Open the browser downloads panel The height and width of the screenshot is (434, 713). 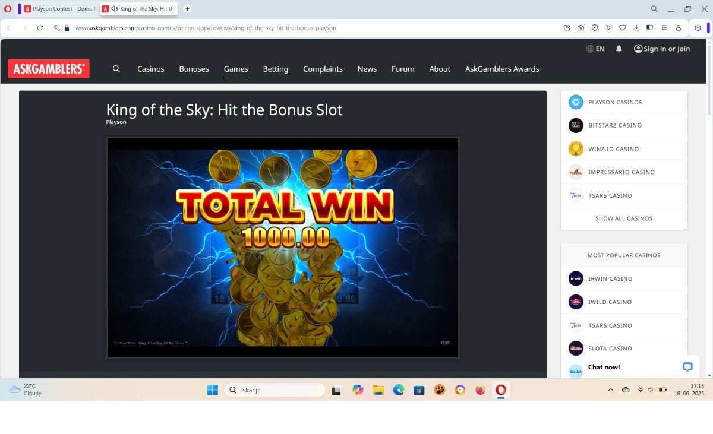coord(636,28)
